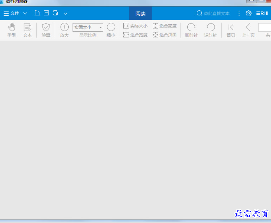The image size is (271, 223).
Task: Open the three-dot more options menu
Action: pos(239,13)
